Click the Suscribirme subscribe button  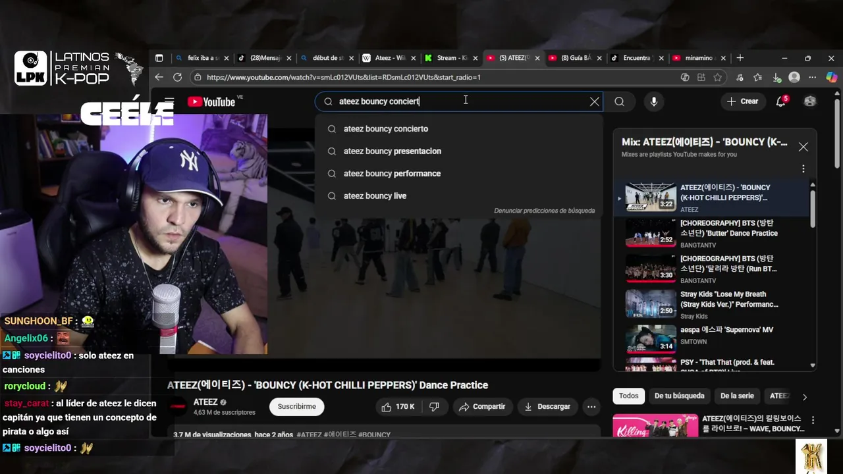296,407
